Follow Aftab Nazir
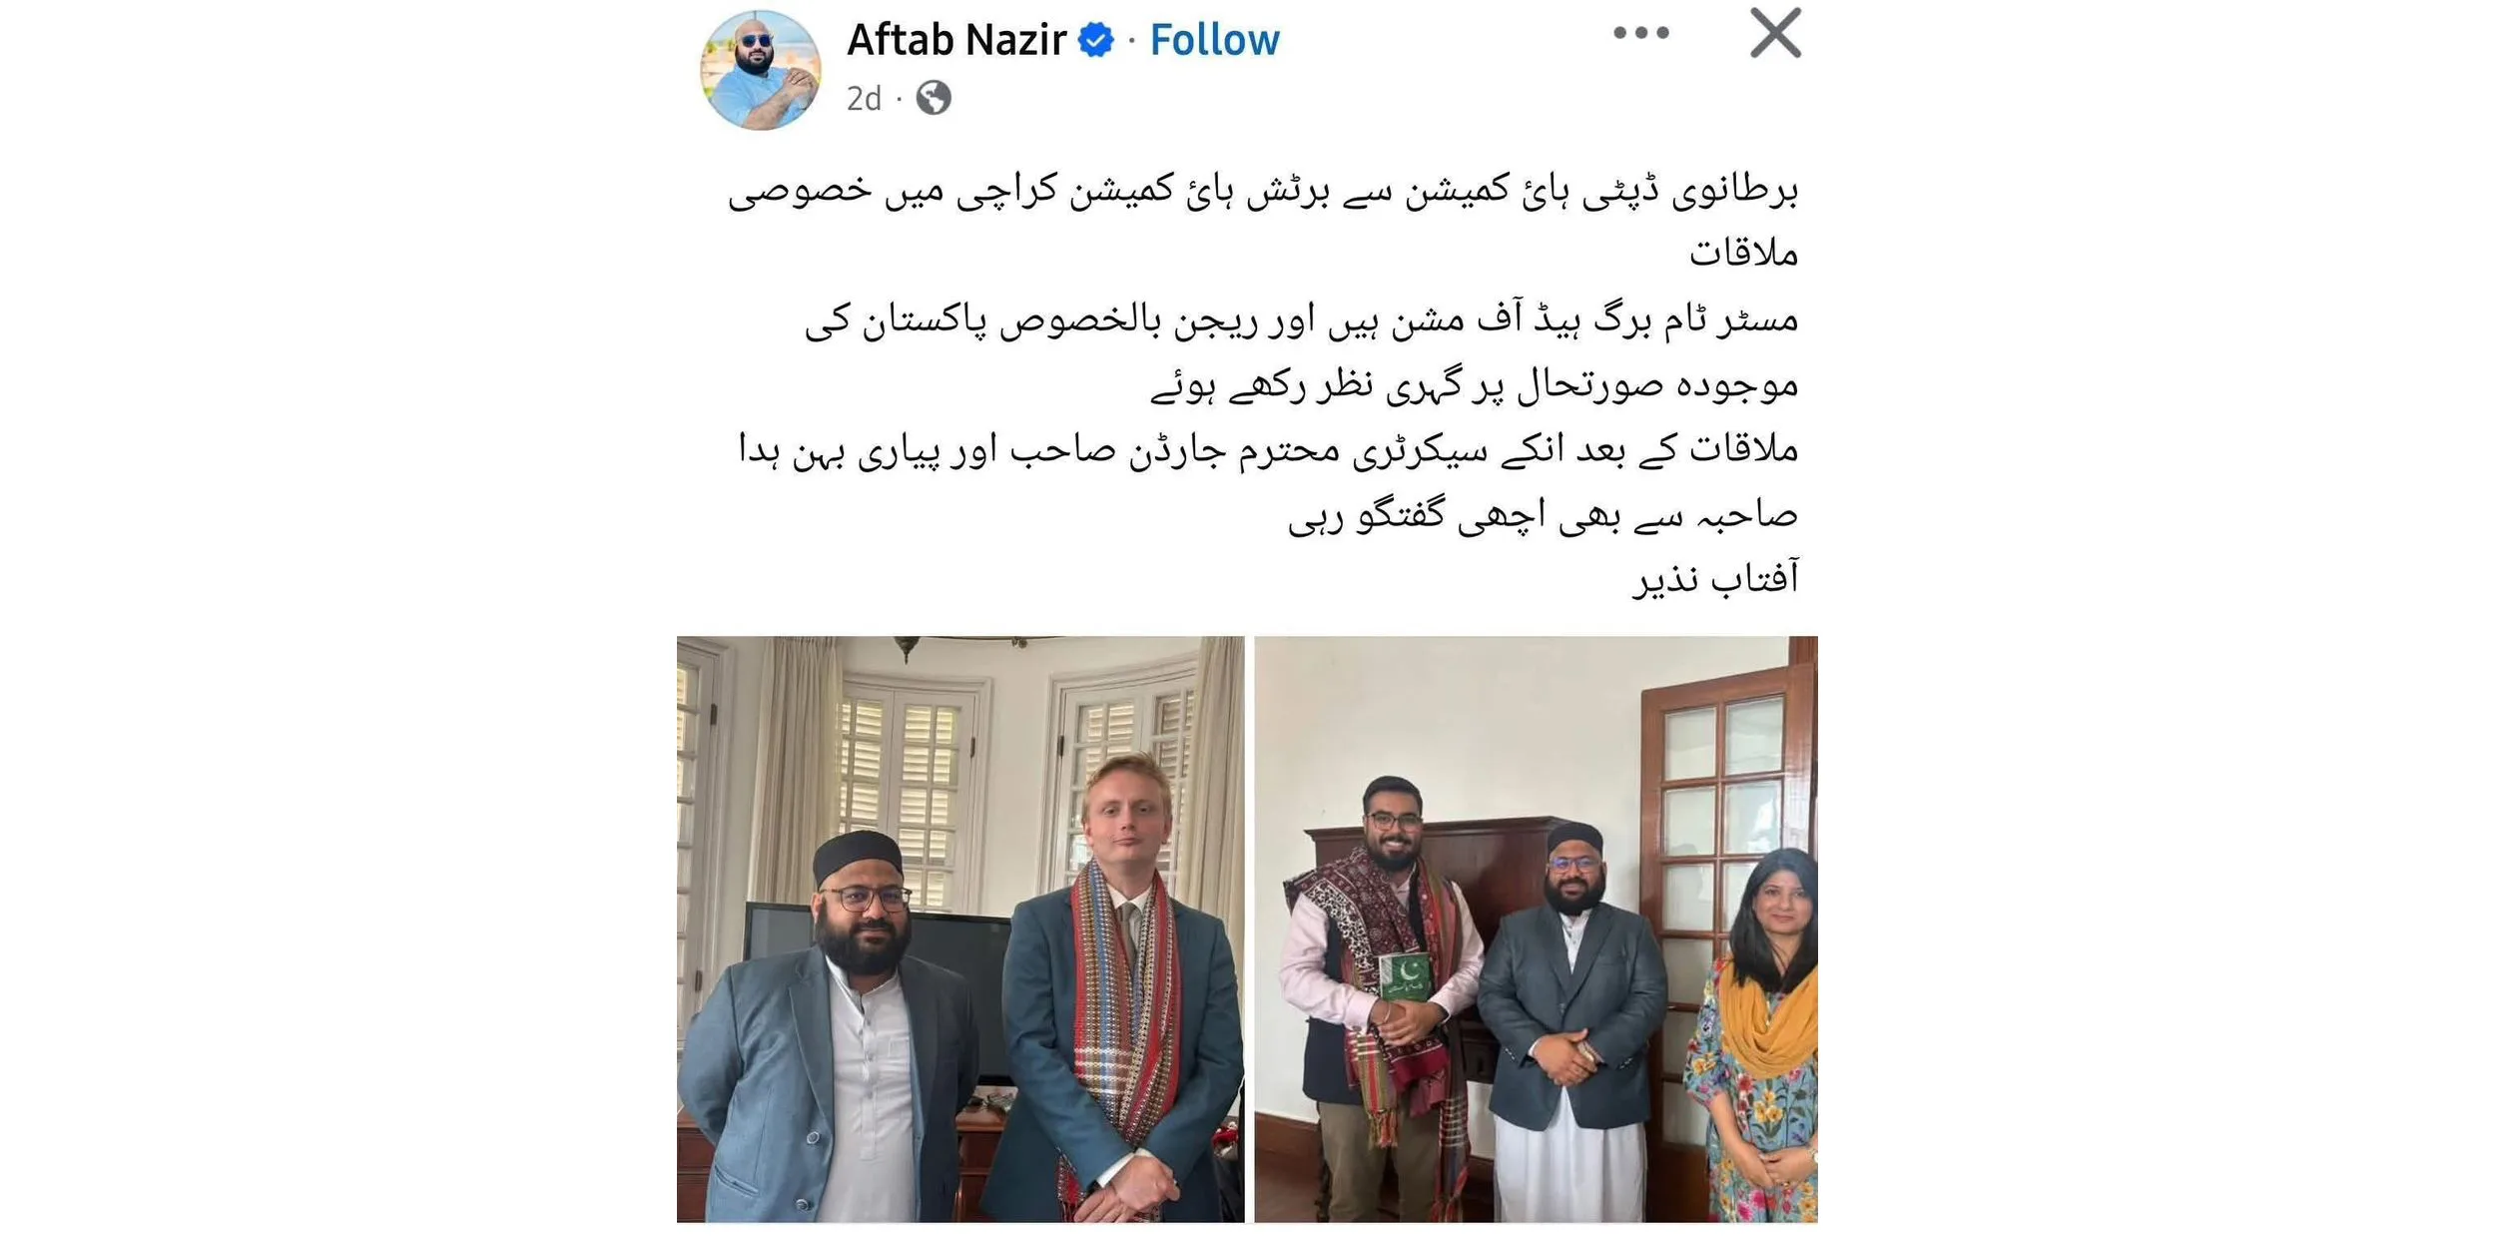Screen dimensions: 2496x1239 tap(1214, 40)
